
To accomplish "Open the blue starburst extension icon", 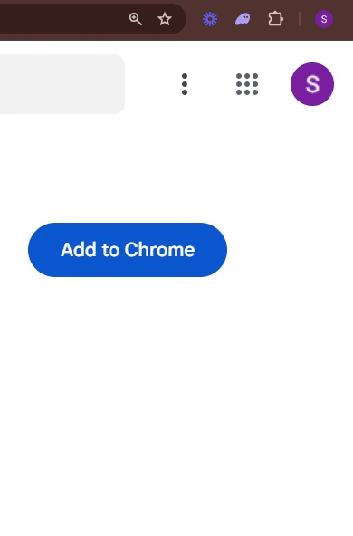I will [x=210, y=19].
